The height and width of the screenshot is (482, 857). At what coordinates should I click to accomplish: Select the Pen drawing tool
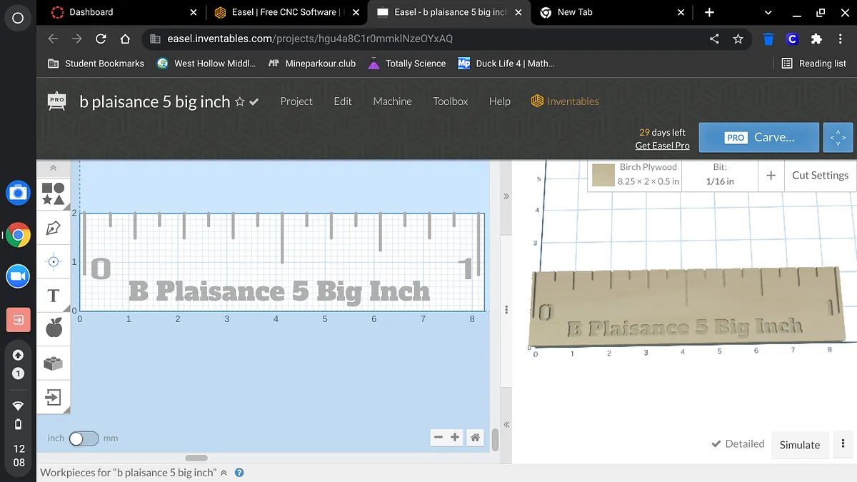54,228
